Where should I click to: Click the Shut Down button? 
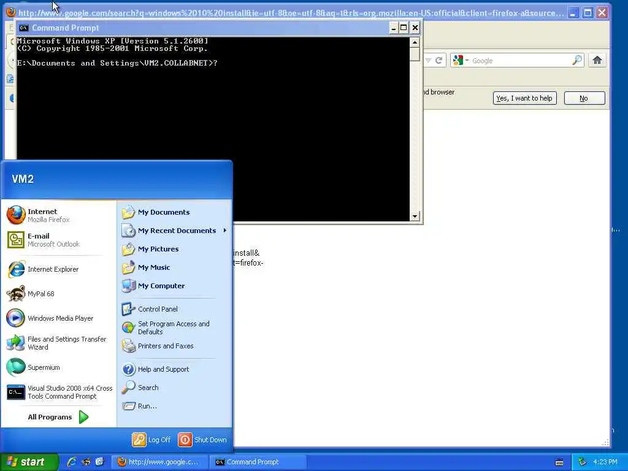click(x=202, y=440)
